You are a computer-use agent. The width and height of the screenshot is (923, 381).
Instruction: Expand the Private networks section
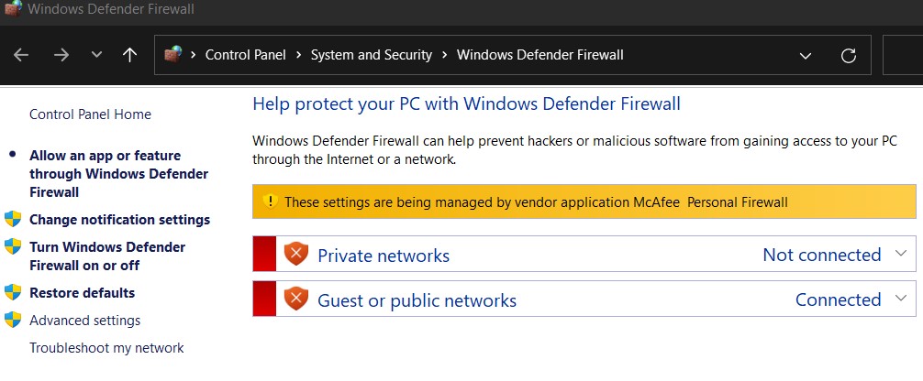point(899,254)
